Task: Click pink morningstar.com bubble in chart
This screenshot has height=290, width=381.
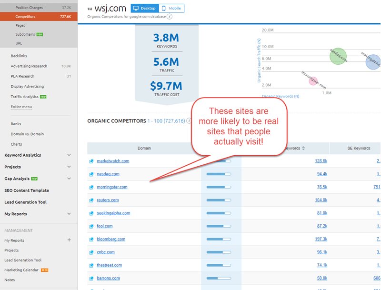Action: click(x=313, y=81)
